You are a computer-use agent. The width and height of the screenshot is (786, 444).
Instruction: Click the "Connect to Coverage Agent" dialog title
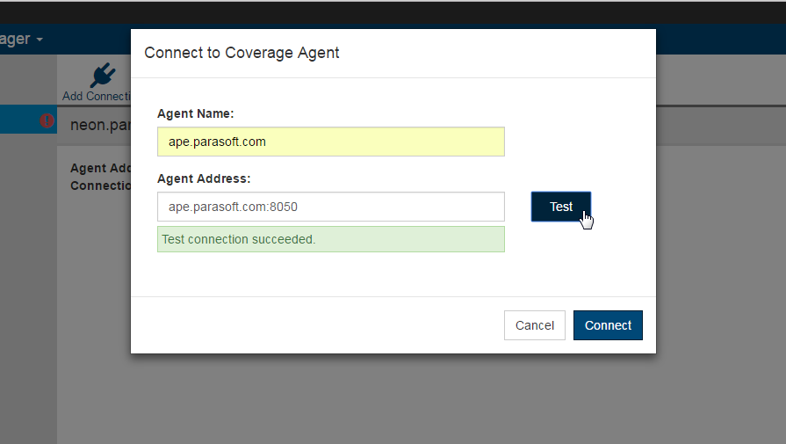coord(242,53)
